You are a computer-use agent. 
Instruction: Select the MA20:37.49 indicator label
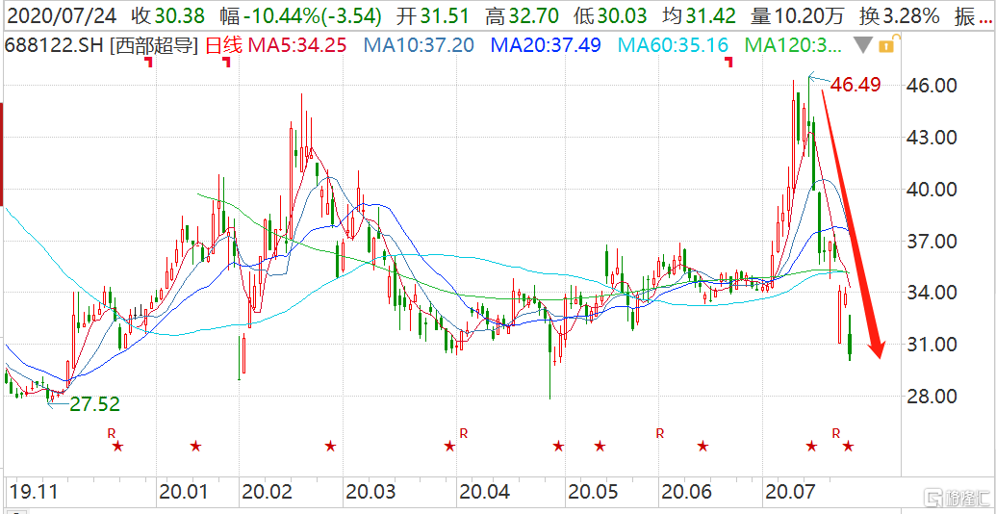(x=547, y=45)
